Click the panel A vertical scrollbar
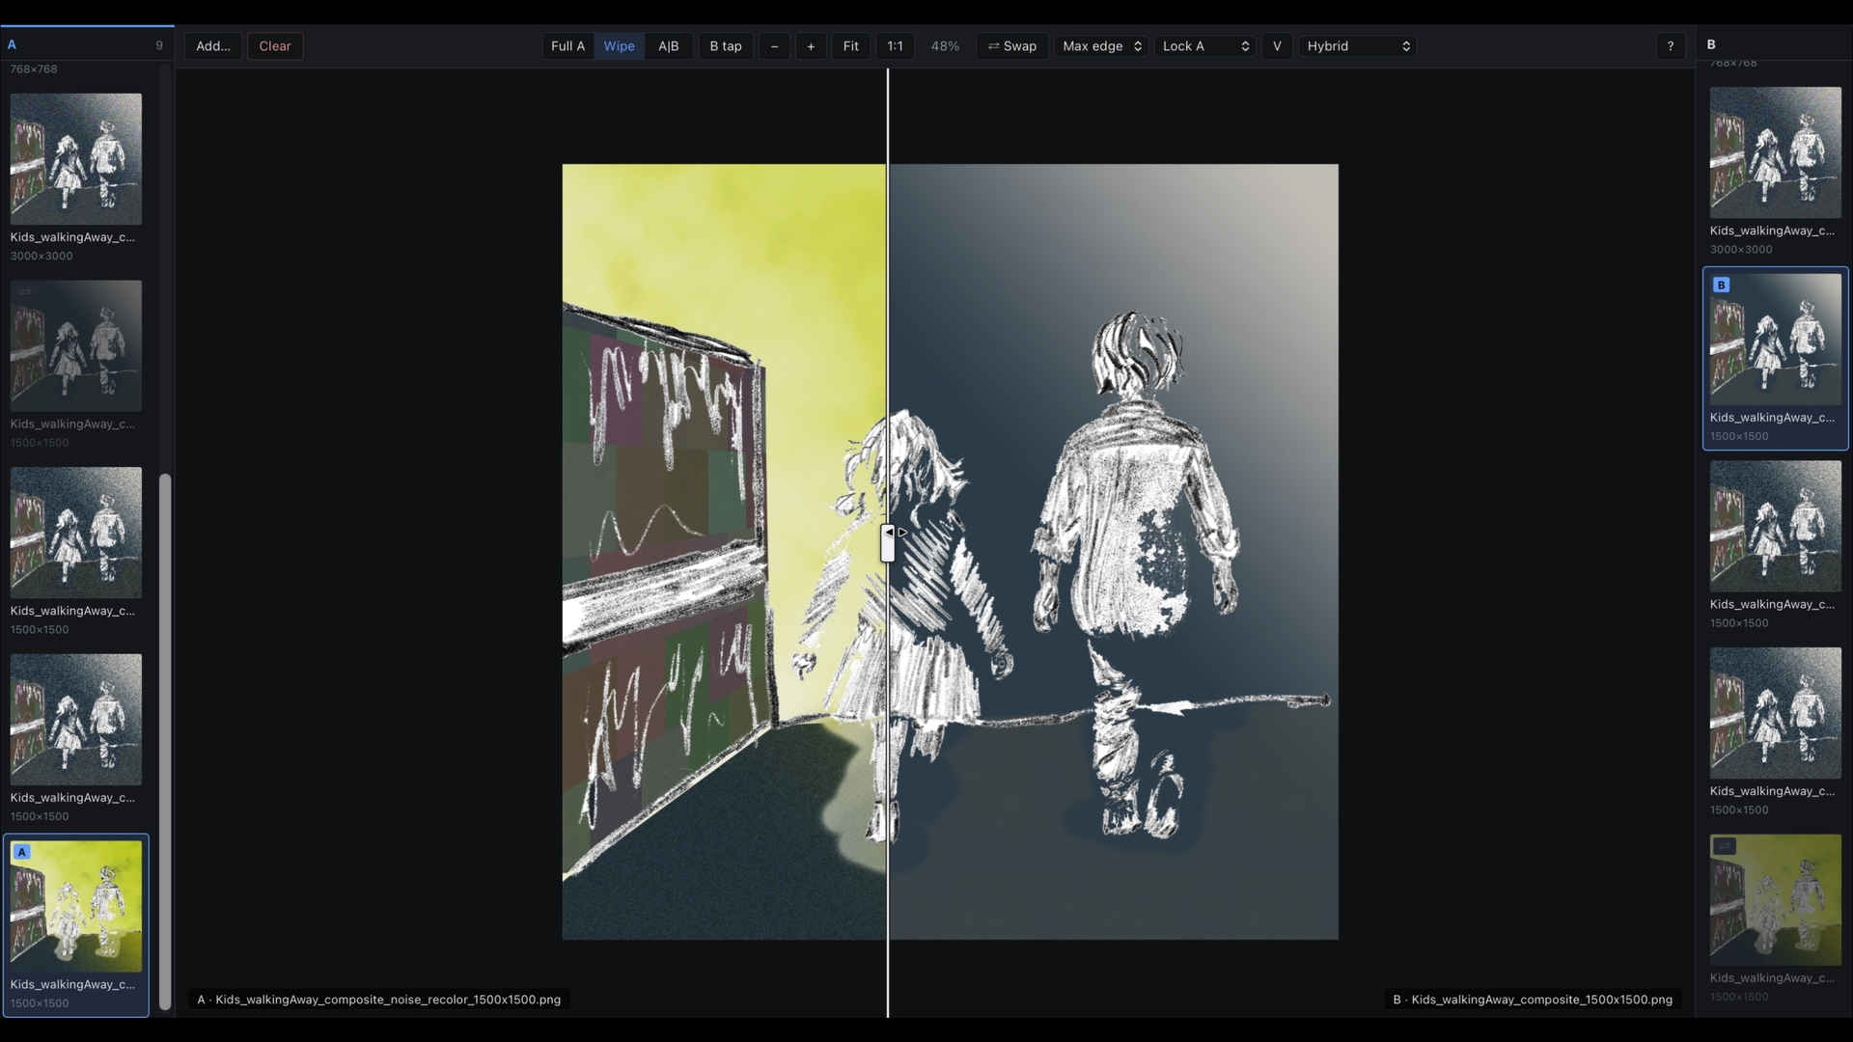 coord(165,741)
